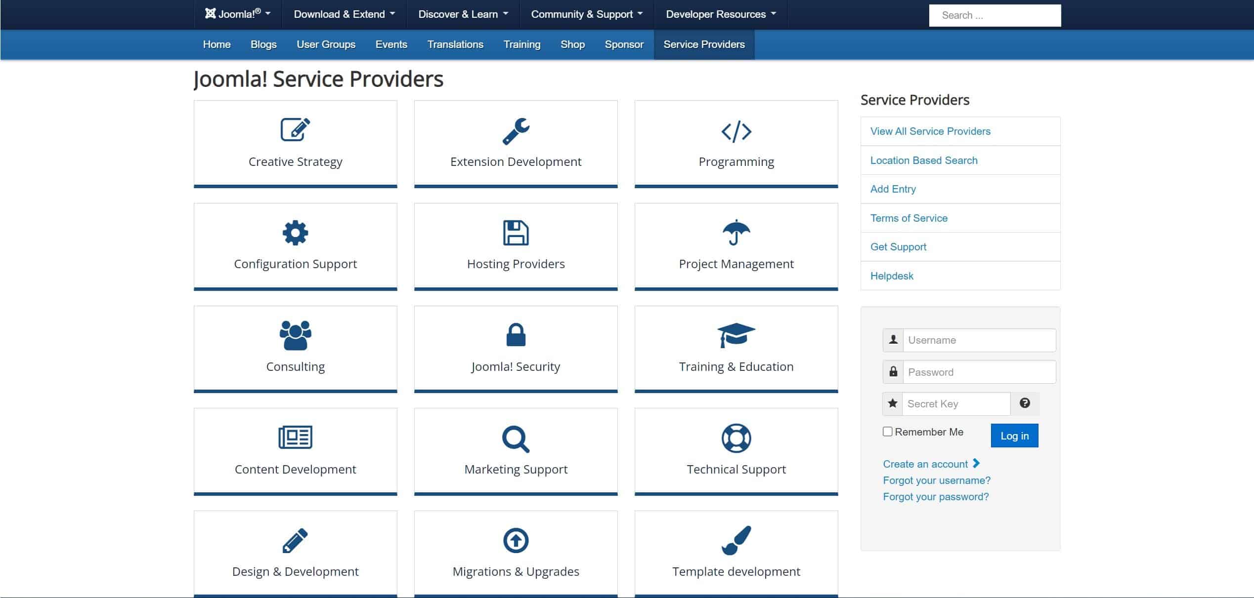
Task: Select the Hosting Providers floppy disk icon
Action: (x=516, y=233)
